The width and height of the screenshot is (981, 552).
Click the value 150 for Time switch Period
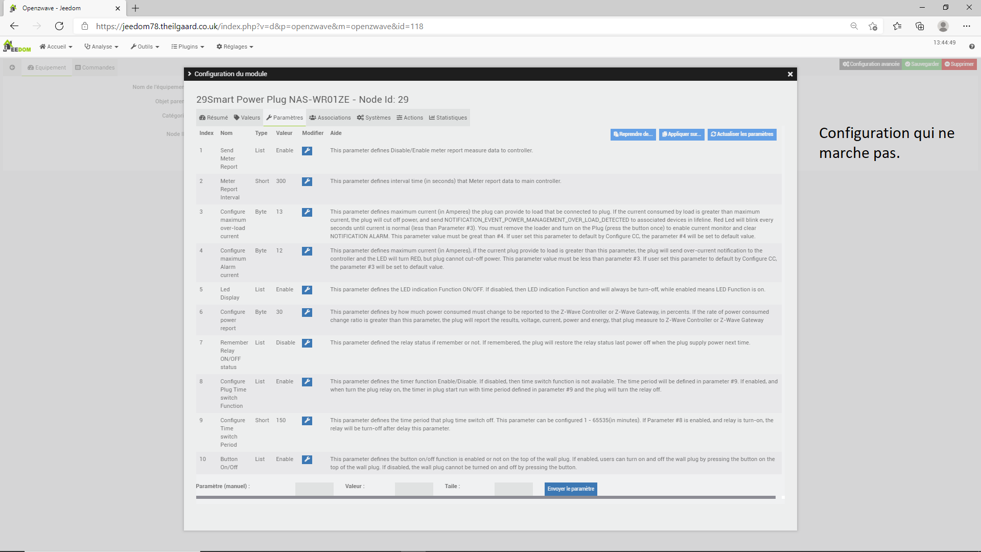coord(281,420)
